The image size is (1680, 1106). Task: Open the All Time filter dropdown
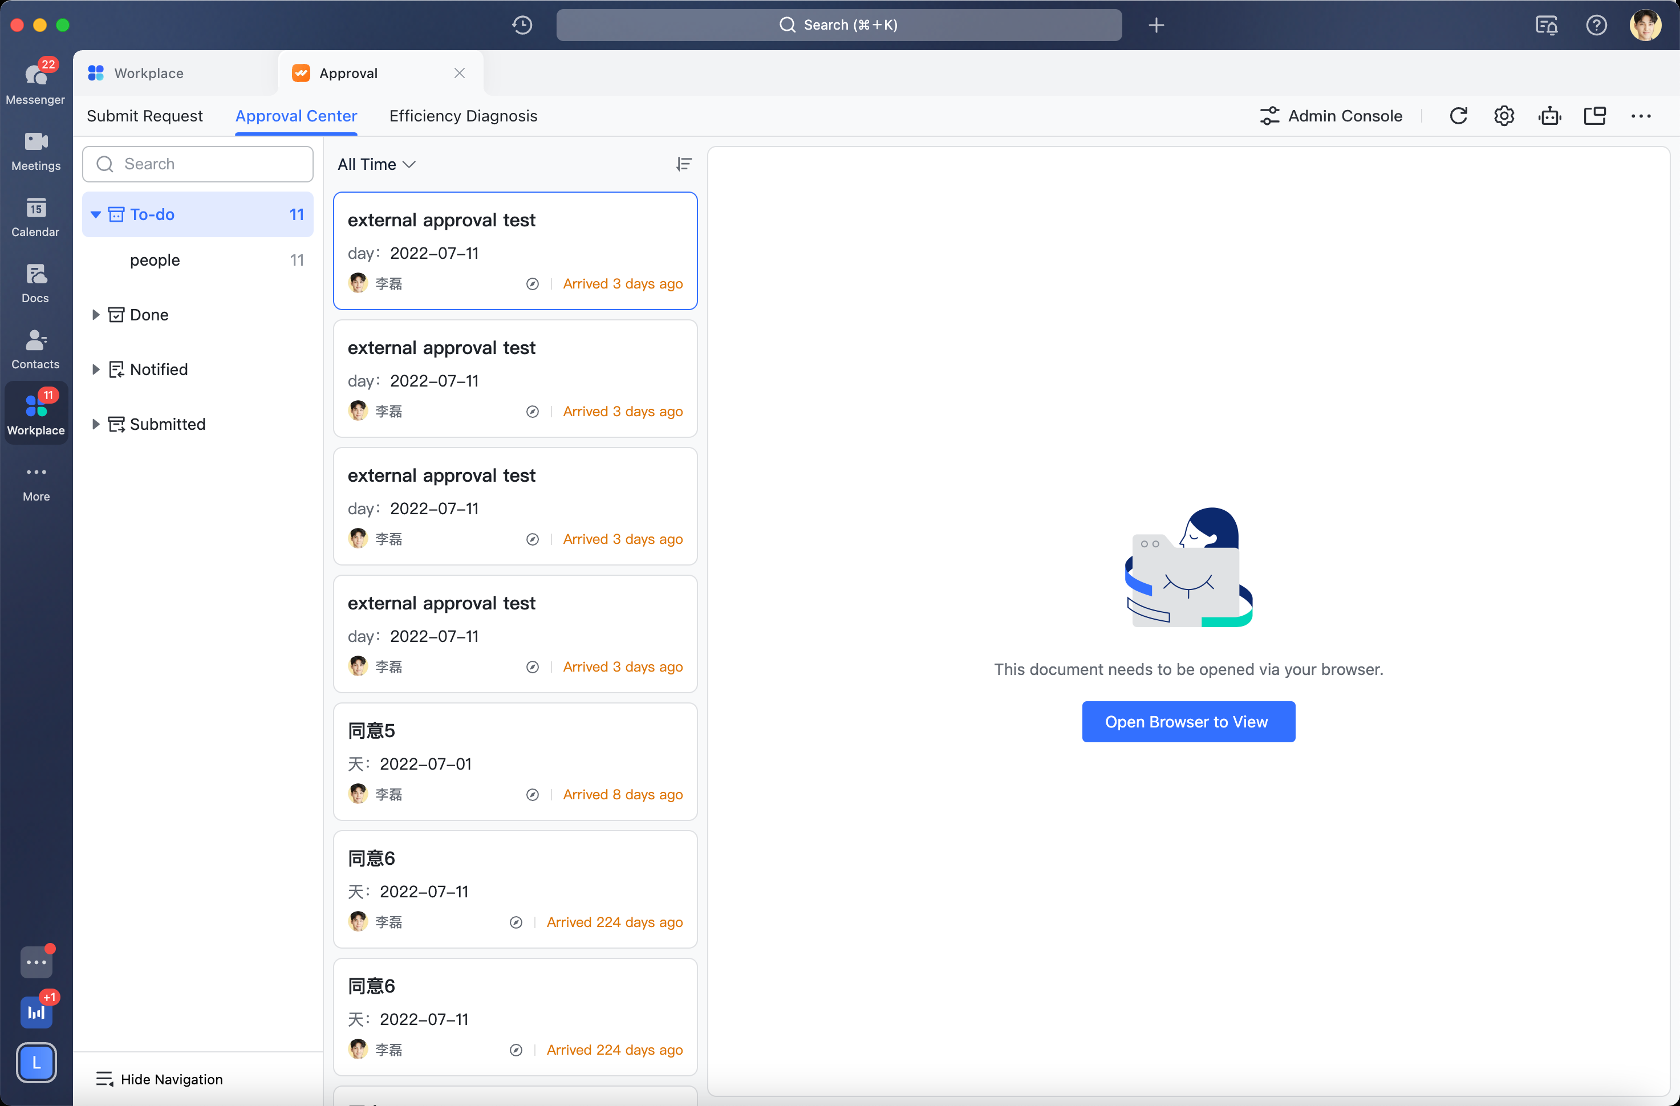376,164
